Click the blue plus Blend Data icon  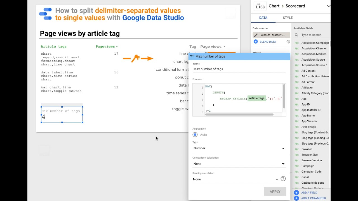tap(255, 42)
